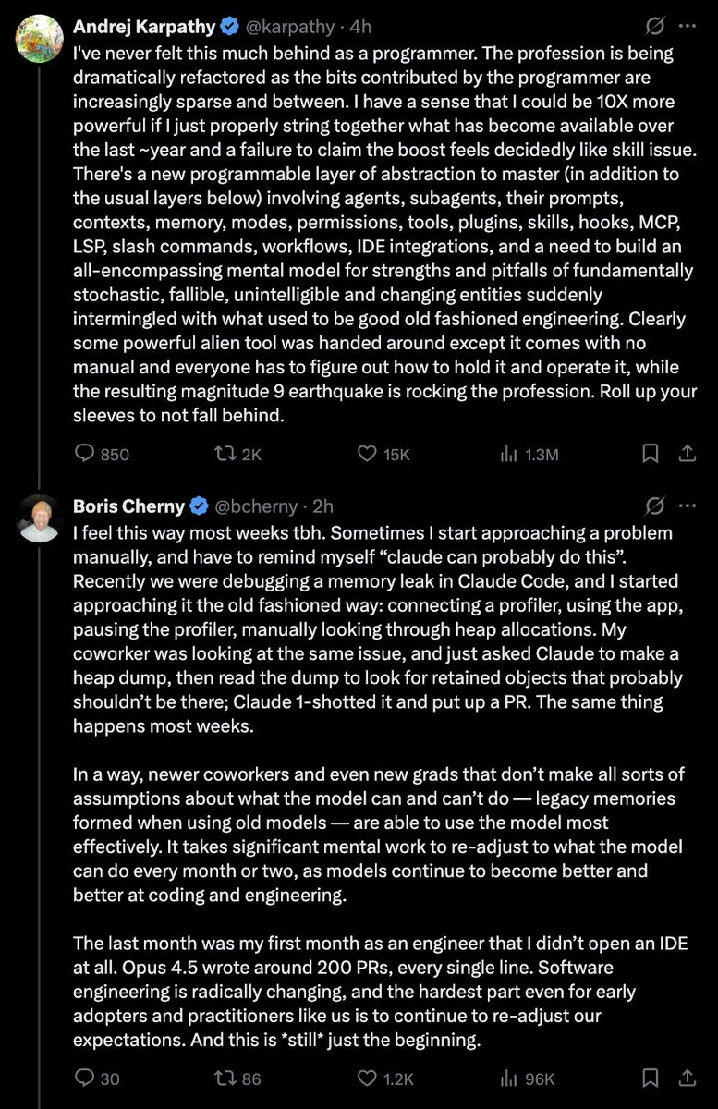
Task: Bookmark Boris Cherny's post
Action: pyautogui.click(x=651, y=1078)
